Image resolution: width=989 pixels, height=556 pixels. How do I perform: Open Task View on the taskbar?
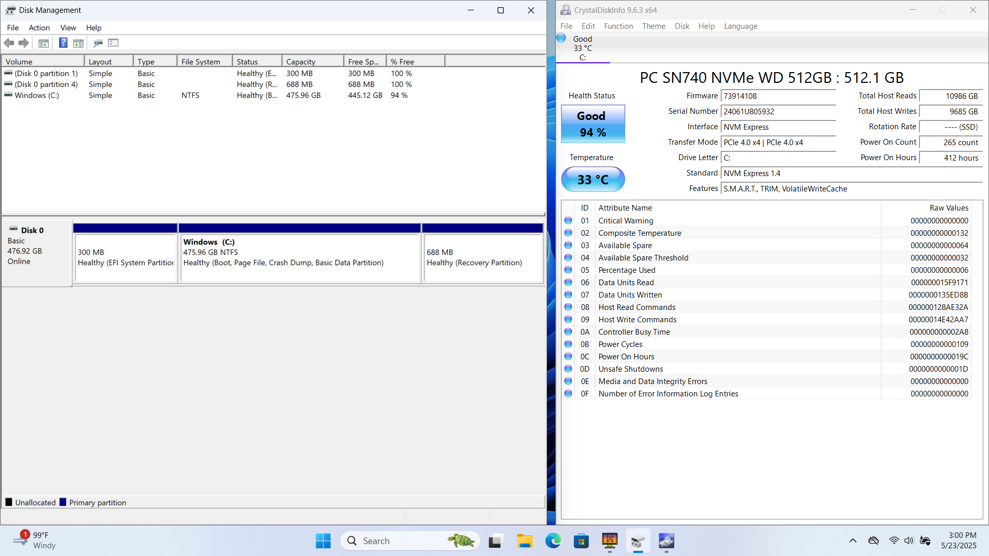[x=495, y=541]
